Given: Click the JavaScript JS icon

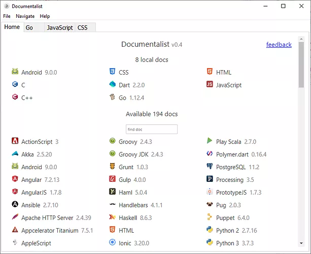Looking at the screenshot, I should 210,85.
